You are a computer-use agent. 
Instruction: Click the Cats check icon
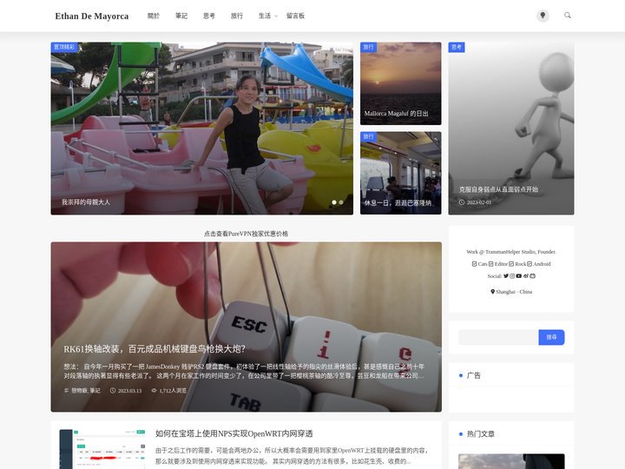click(474, 264)
